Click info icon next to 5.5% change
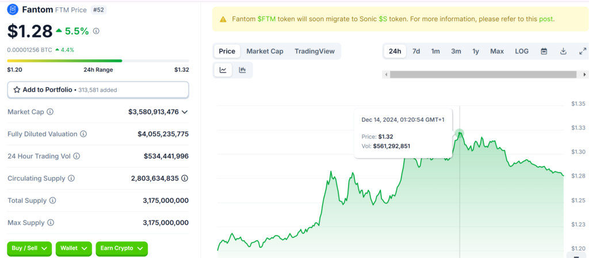The height and width of the screenshot is (258, 589). [x=96, y=31]
